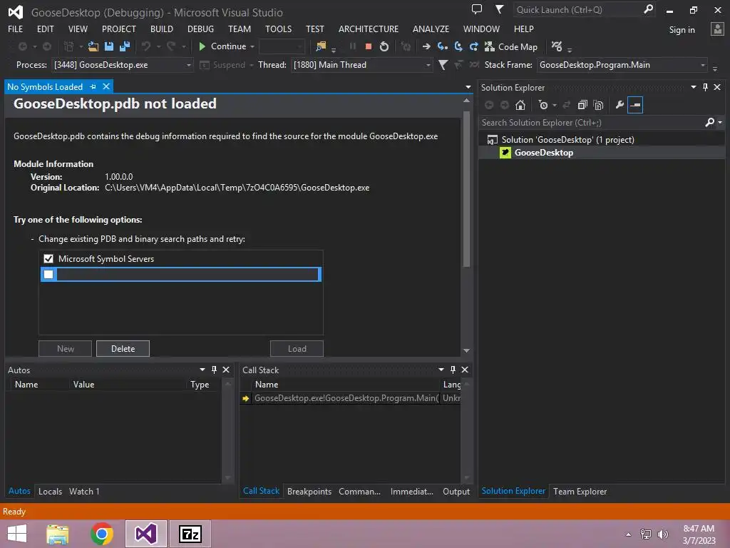Viewport: 730px width, 548px height.
Task: Click the Save toolbar icon
Action: (109, 46)
